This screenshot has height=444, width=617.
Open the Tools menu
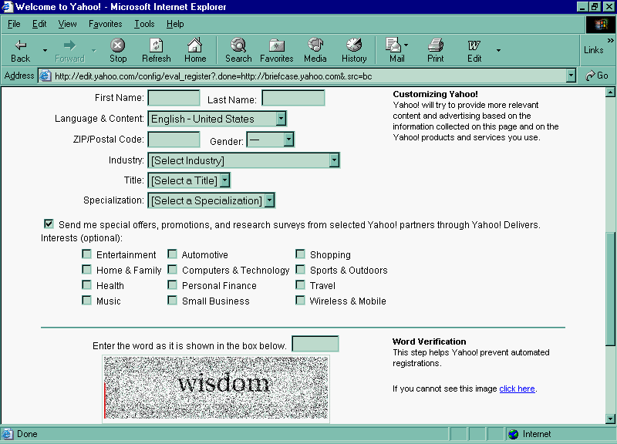(x=144, y=24)
